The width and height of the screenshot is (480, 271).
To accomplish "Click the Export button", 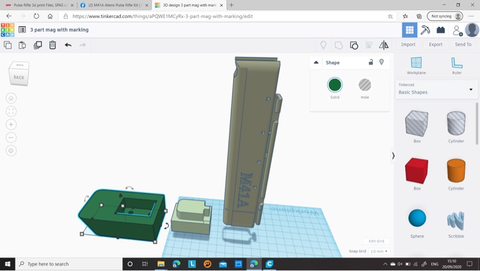I will tap(435, 45).
